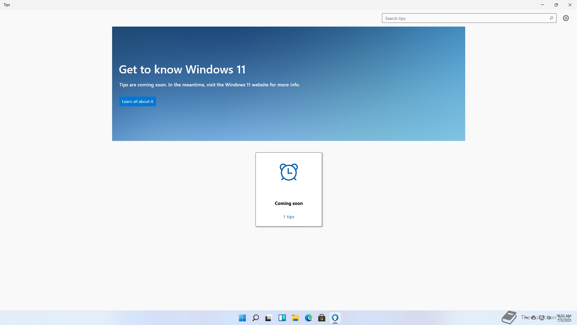Launch Microsoft Edge from the taskbar
The width and height of the screenshot is (577, 325).
308,318
